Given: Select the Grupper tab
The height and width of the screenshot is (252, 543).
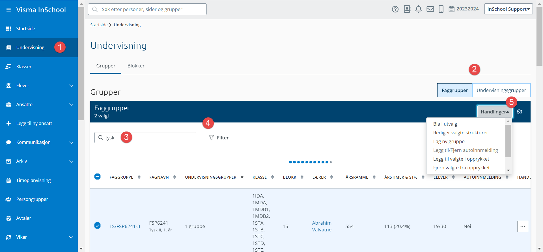Looking at the screenshot, I should click(x=106, y=66).
